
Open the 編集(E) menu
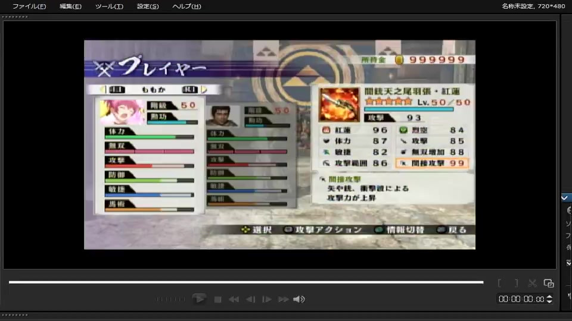pos(70,6)
